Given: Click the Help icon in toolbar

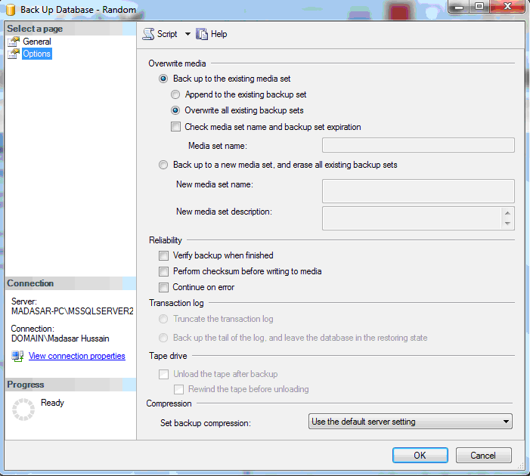Looking at the screenshot, I should click(202, 34).
